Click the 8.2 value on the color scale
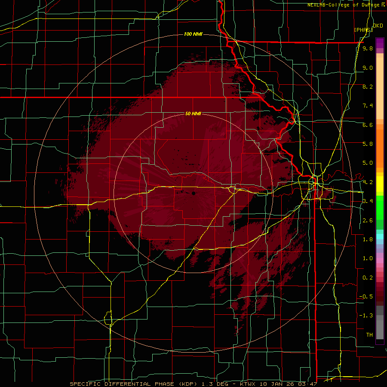Screen dimensions: 387x387 coord(368,86)
